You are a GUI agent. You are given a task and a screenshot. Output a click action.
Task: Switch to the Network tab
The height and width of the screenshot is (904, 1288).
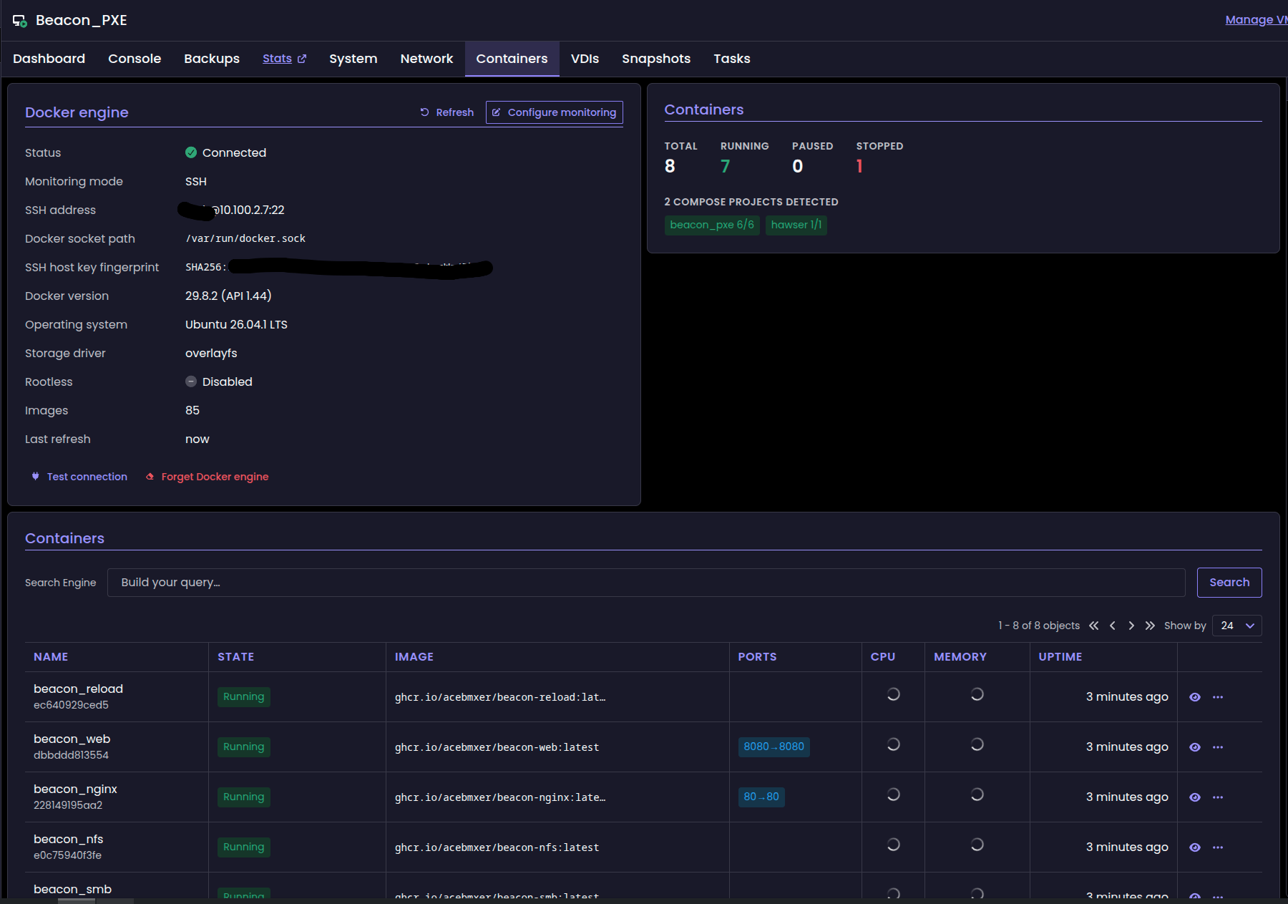[x=426, y=59]
